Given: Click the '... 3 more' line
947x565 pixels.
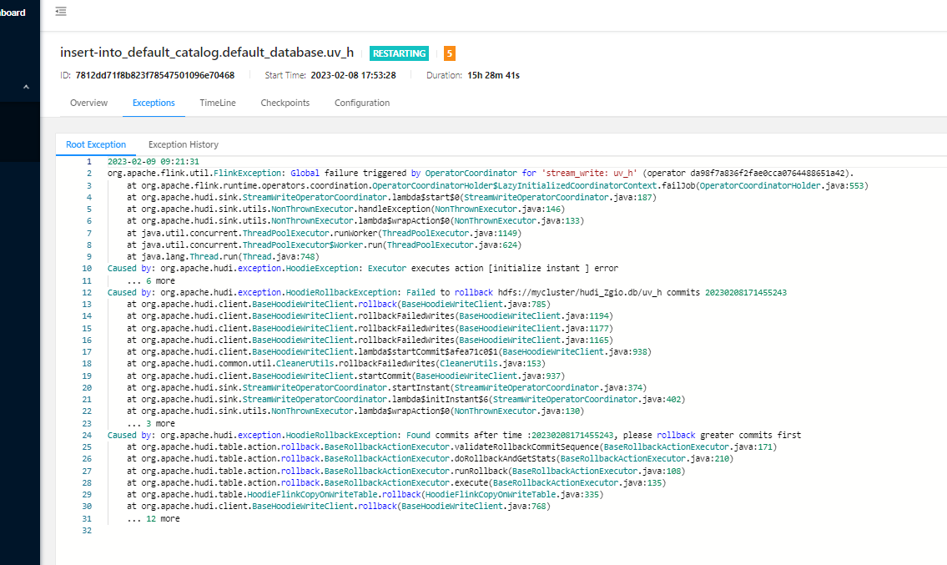Looking at the screenshot, I should click(x=151, y=424).
